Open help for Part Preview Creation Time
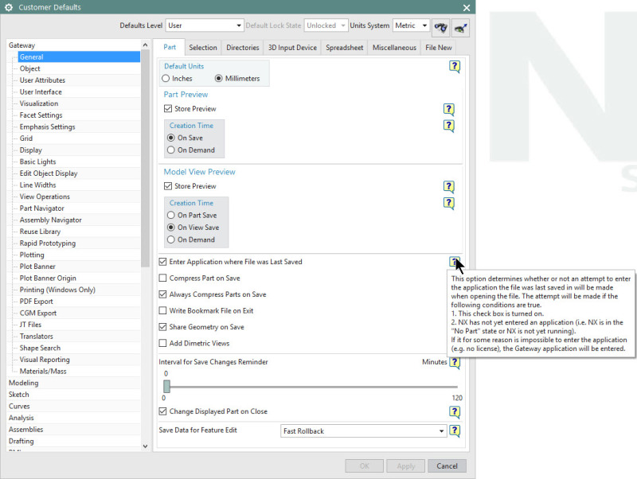The width and height of the screenshot is (637, 479). click(448, 126)
